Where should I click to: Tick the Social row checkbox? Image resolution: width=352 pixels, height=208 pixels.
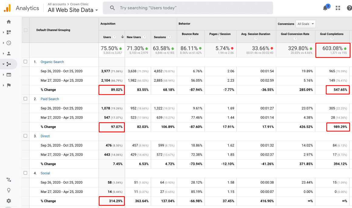coord(25,173)
